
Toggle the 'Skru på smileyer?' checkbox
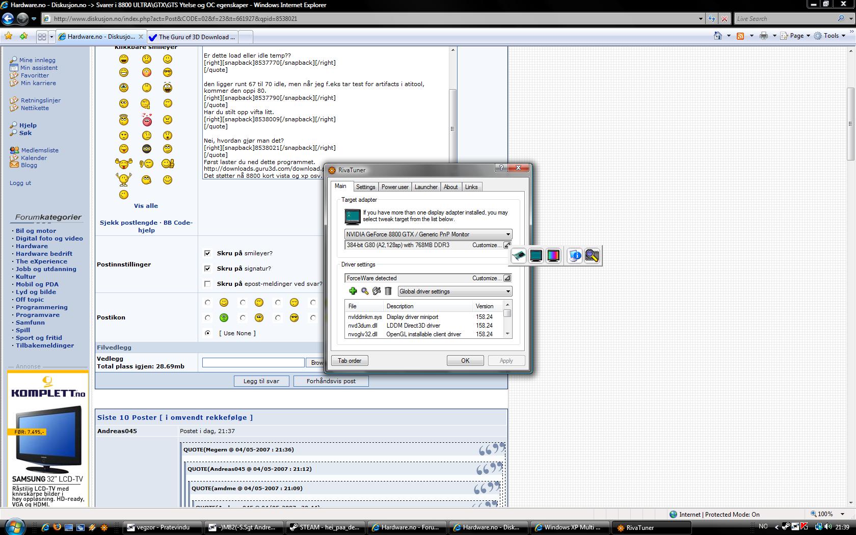click(207, 253)
